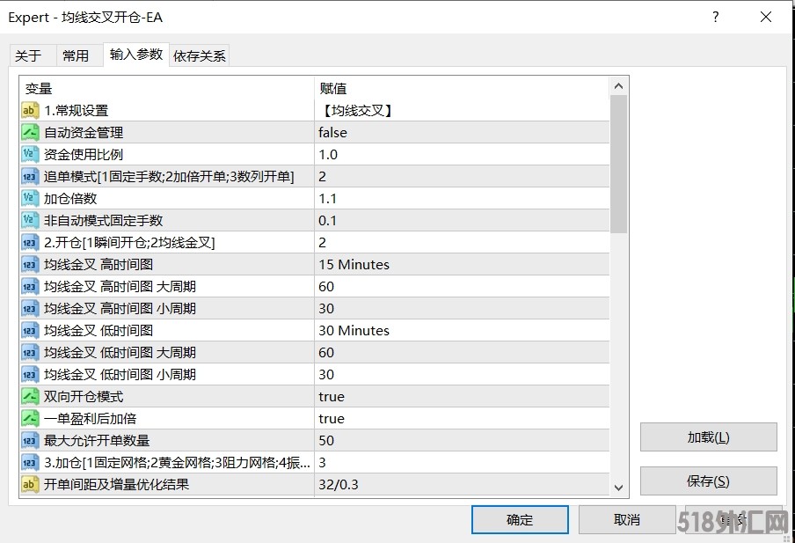Edit the 非自动模式固定手数 value 0.1

point(462,220)
